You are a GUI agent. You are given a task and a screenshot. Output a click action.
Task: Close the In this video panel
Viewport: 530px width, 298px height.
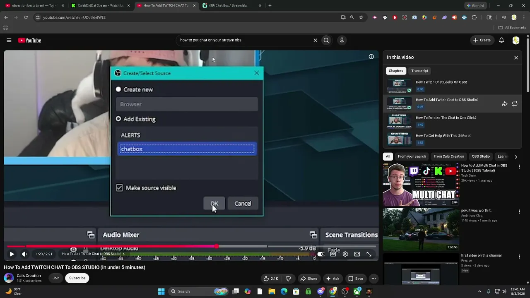pos(516,58)
